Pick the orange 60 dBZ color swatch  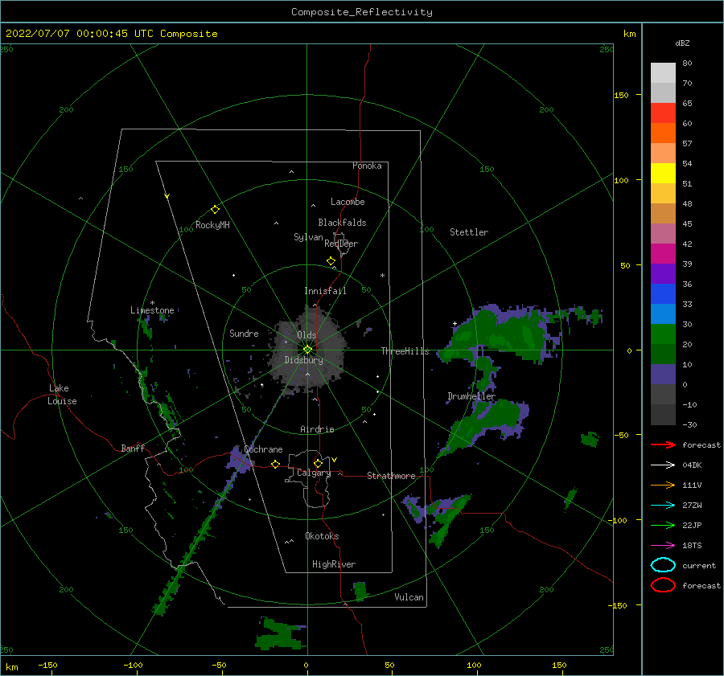point(663,133)
